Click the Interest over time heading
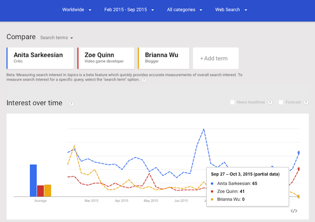This screenshot has width=315, height=222. click(x=34, y=103)
